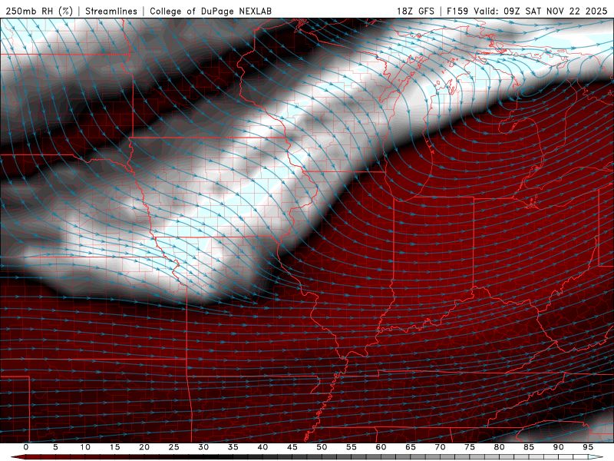Click the colorbar label "25"
Viewport: 614px width, 461px height.
(173, 447)
